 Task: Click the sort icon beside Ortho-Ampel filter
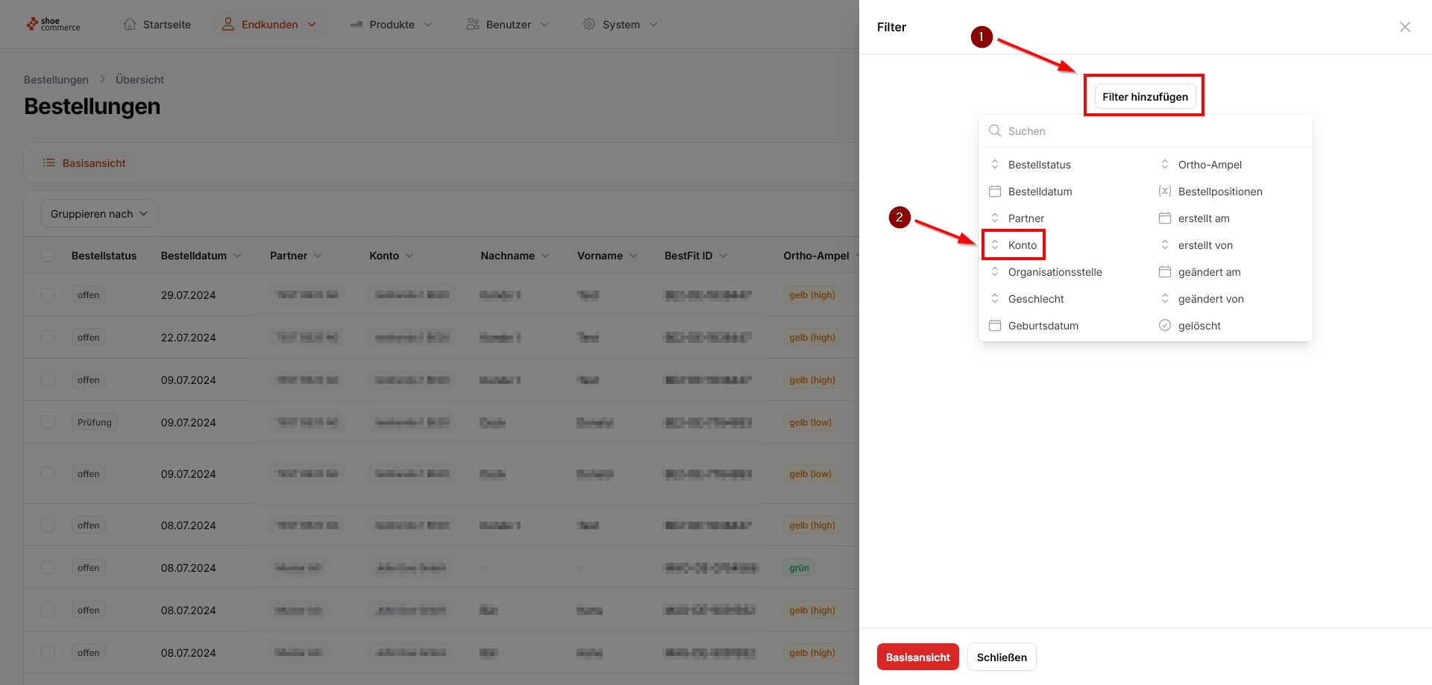(x=1165, y=164)
